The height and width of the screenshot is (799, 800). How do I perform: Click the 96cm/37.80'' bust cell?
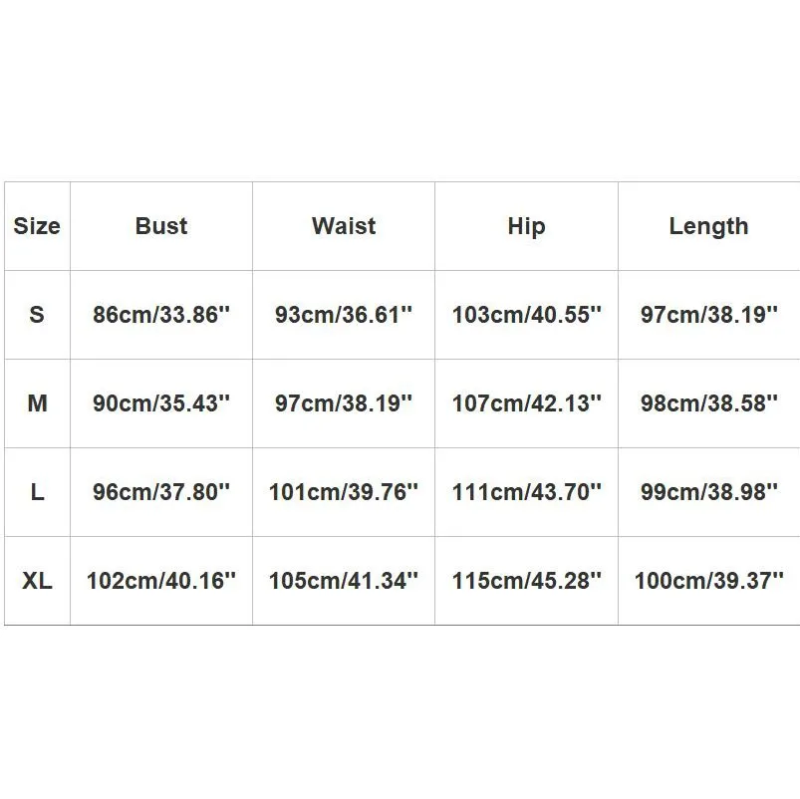pyautogui.click(x=161, y=492)
